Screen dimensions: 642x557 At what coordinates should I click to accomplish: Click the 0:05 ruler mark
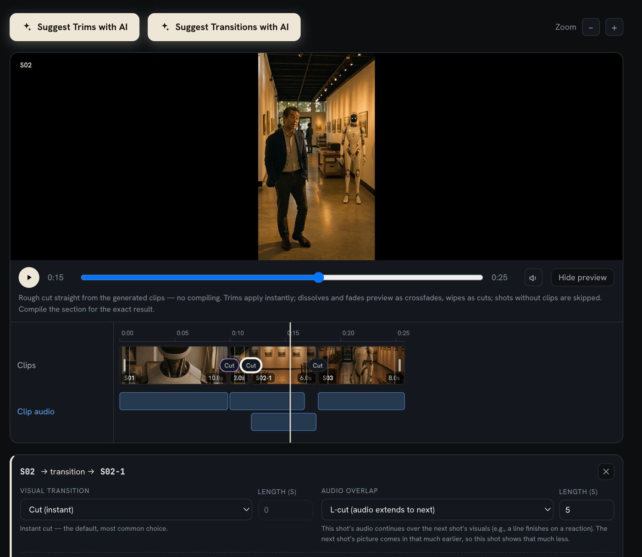[x=183, y=333]
